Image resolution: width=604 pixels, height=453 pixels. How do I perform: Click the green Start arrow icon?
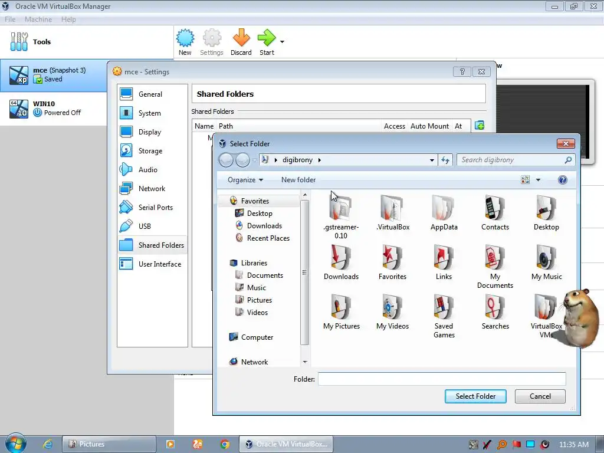click(x=267, y=38)
